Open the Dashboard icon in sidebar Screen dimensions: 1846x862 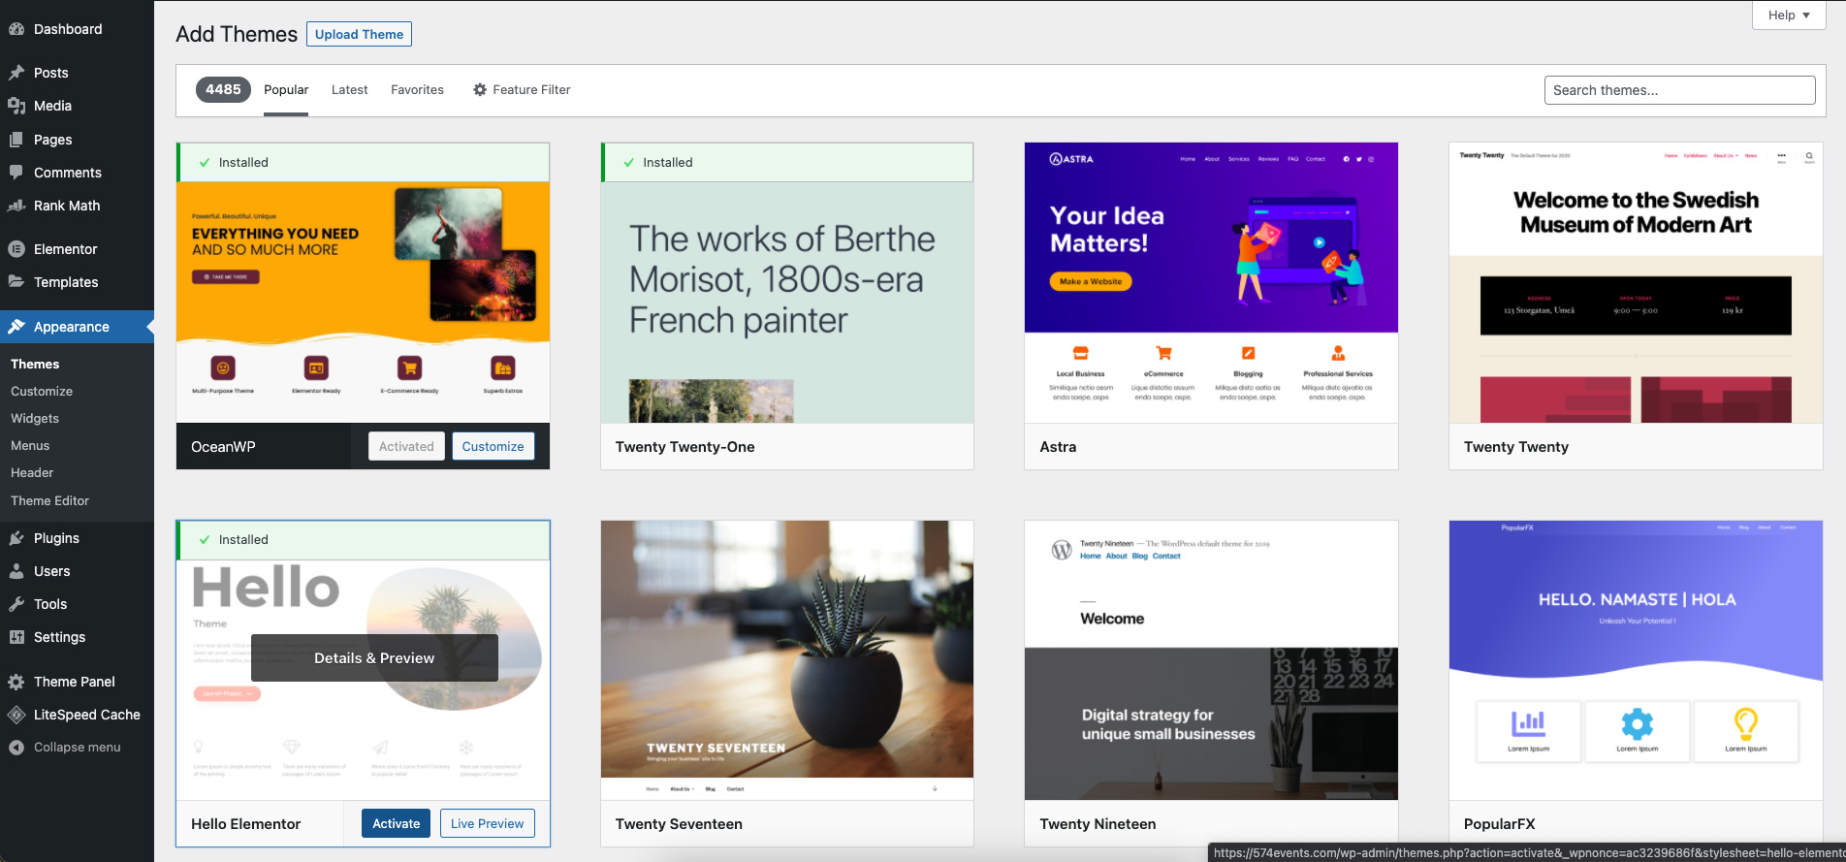16,29
